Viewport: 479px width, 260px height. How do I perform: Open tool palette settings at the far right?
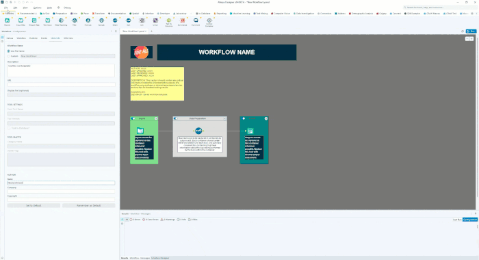coord(472,14)
